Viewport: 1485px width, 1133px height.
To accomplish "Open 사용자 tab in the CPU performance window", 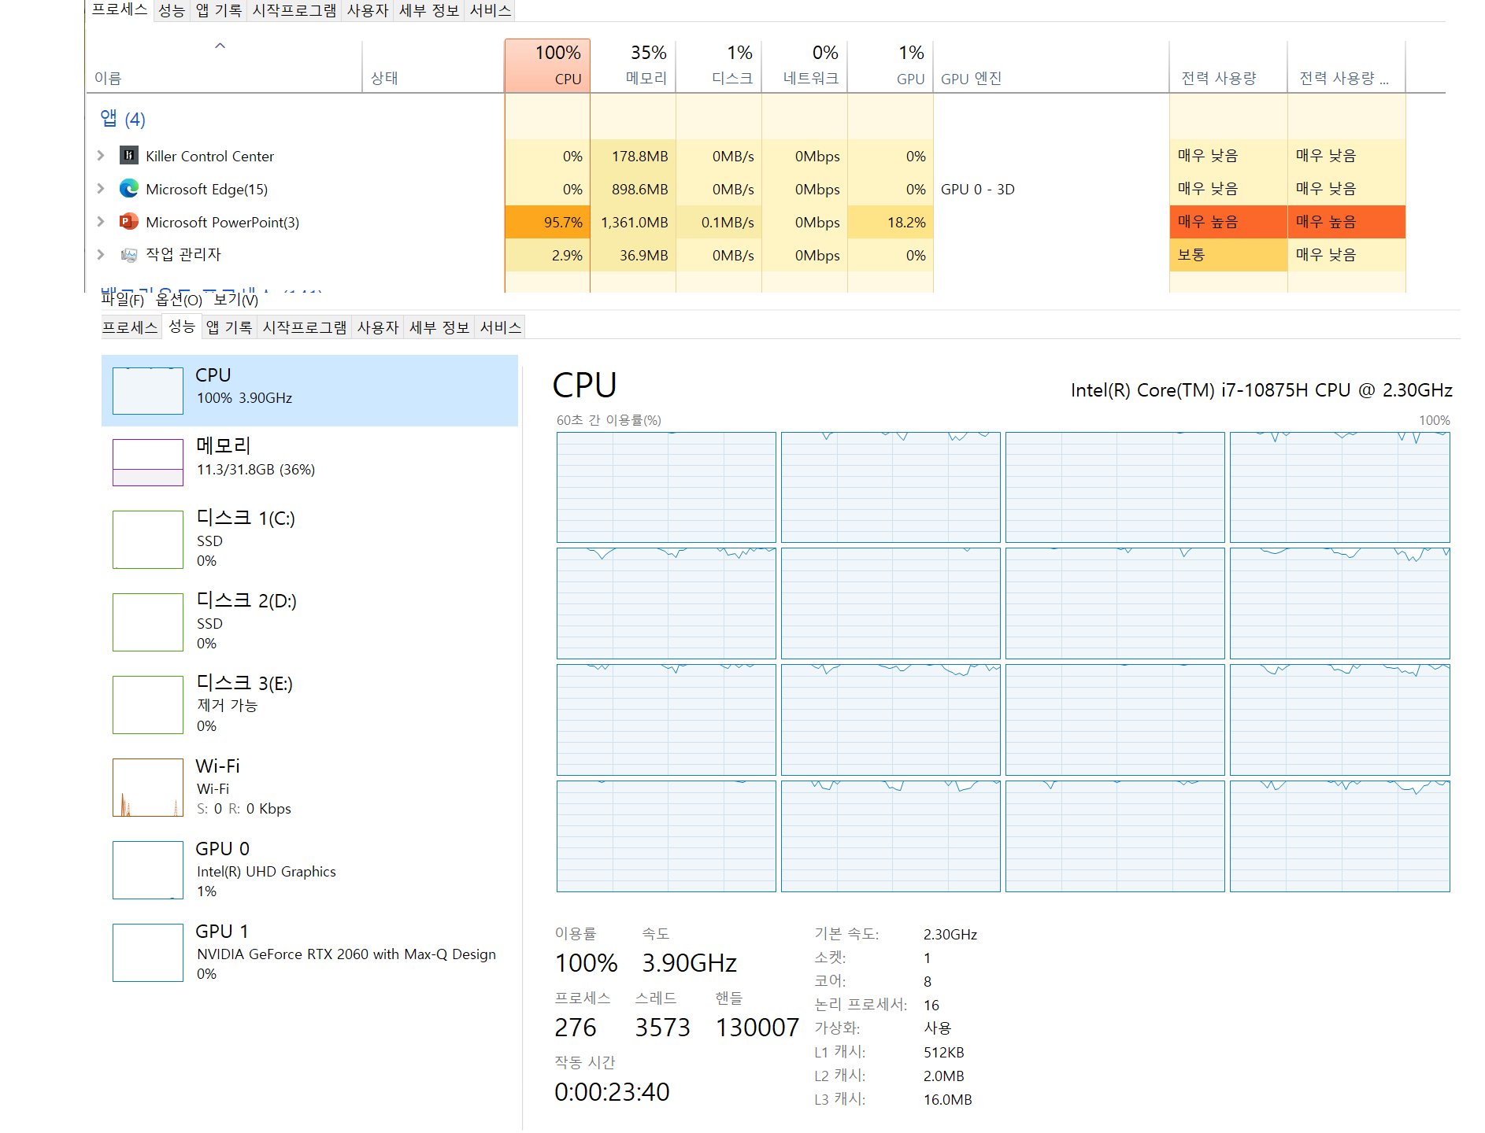I will click(378, 327).
